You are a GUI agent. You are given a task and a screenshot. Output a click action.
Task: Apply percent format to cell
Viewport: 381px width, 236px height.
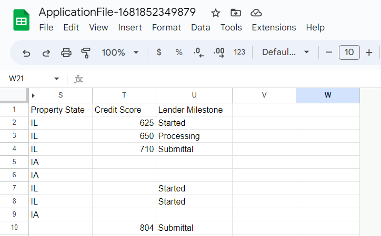pyautogui.click(x=179, y=52)
